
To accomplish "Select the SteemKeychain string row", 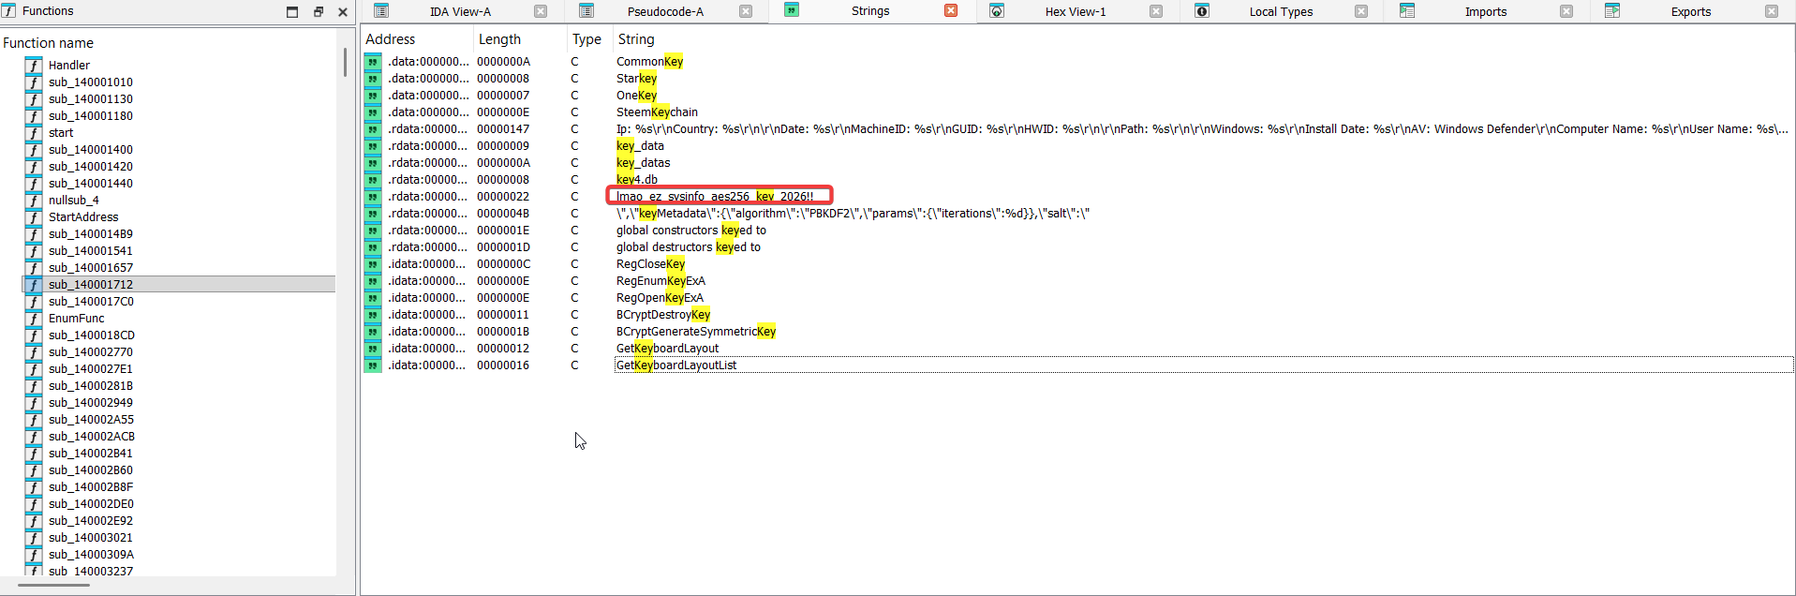I will [1077, 112].
